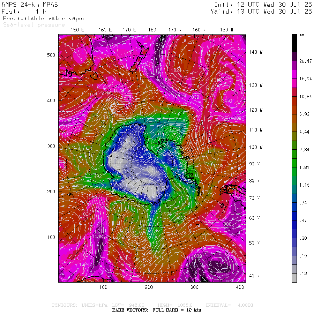This screenshot has height=314, width=314.
Task: Click the black segment at the color bar's top
Action: tap(294, 43)
